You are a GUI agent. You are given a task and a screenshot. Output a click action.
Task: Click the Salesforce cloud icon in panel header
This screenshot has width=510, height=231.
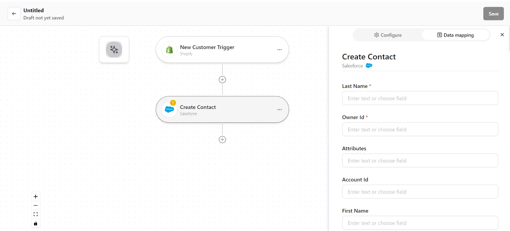point(369,66)
